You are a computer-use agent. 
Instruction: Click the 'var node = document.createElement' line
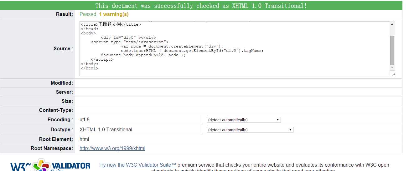[172, 46]
